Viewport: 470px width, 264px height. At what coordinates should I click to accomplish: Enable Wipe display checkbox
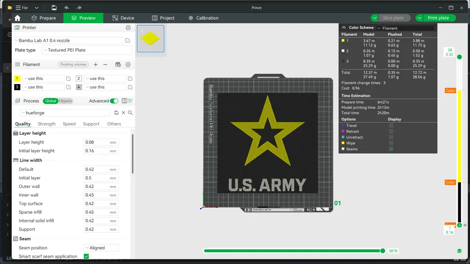[x=391, y=143]
